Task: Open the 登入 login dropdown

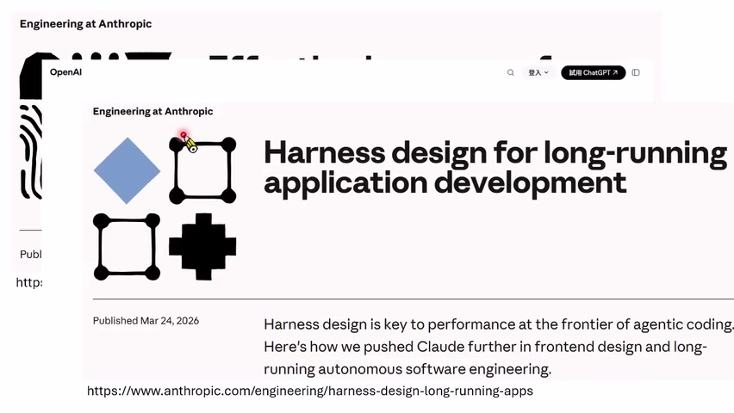Action: 538,72
